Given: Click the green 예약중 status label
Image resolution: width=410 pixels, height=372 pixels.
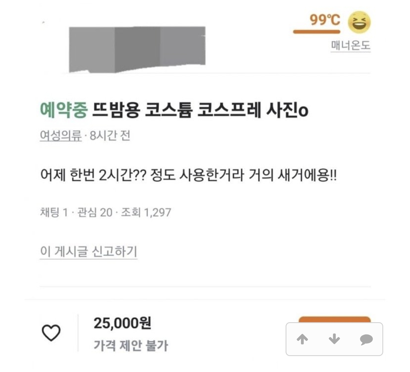Looking at the screenshot, I should tap(64, 110).
